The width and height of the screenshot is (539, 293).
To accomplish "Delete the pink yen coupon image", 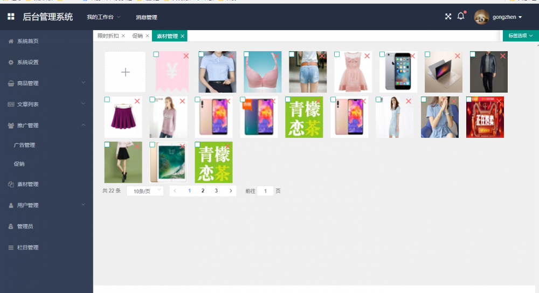I will [186, 56].
